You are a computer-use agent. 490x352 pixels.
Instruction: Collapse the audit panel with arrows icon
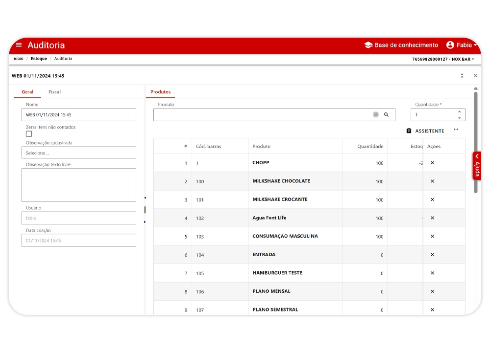462,76
